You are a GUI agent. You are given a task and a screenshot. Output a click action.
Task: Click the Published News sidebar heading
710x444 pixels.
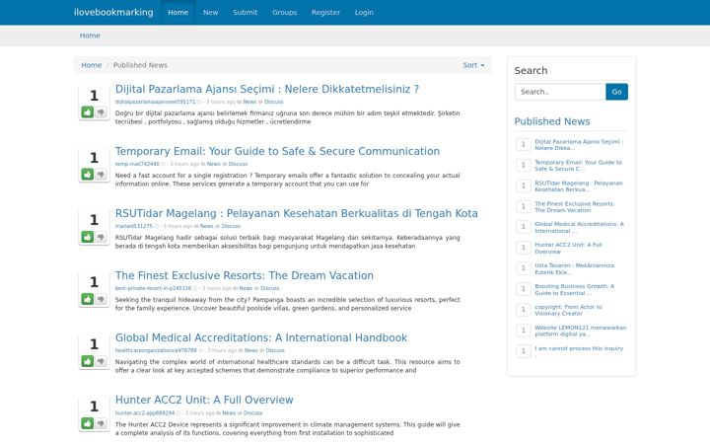click(552, 121)
